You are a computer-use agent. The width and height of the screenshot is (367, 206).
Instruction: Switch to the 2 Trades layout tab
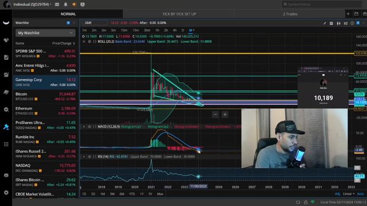click(290, 14)
